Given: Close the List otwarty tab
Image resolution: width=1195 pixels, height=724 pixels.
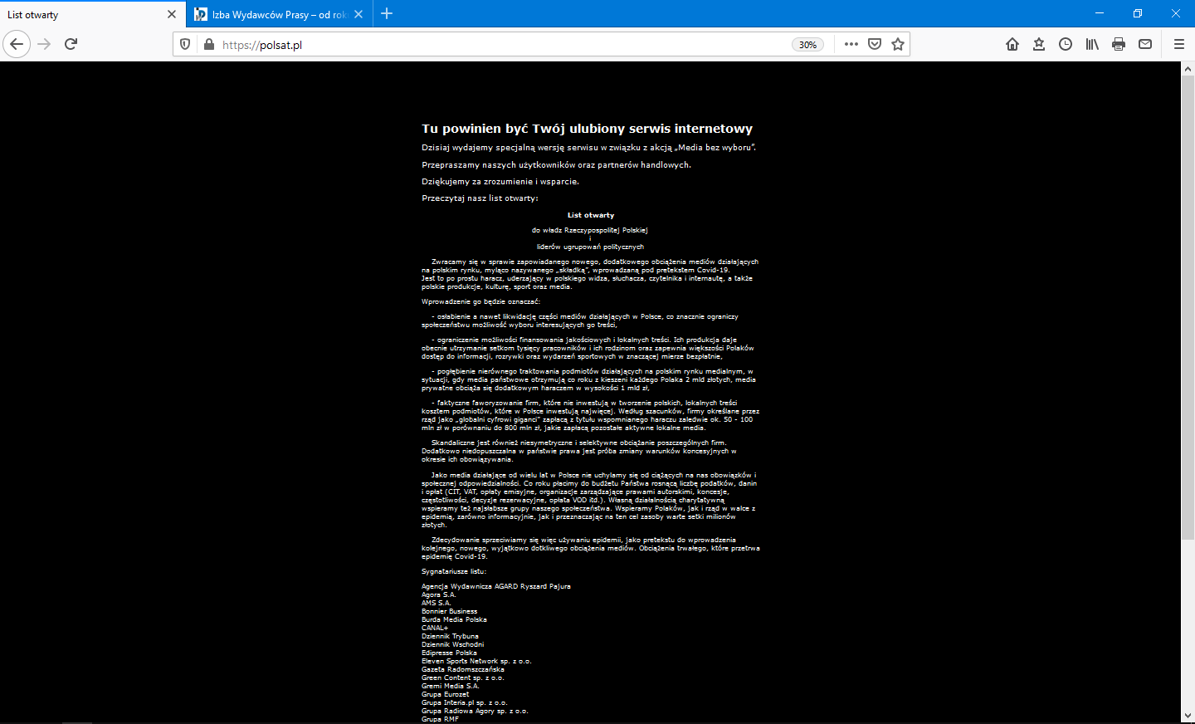Looking at the screenshot, I should pyautogui.click(x=172, y=14).
